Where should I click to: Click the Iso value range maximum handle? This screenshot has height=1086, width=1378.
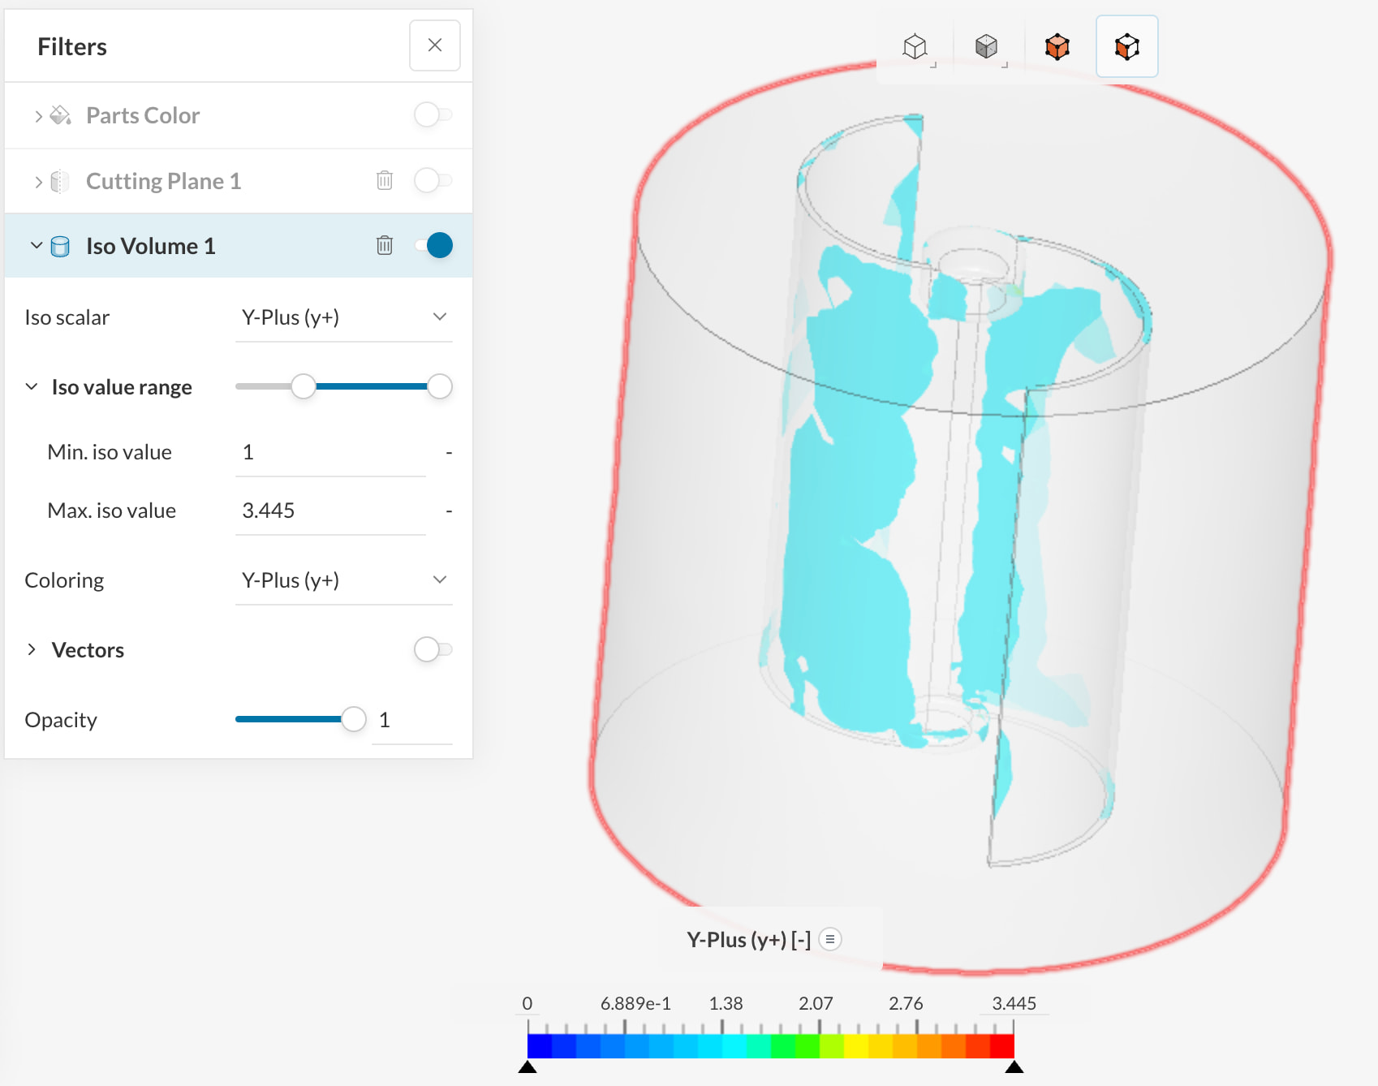pos(440,386)
